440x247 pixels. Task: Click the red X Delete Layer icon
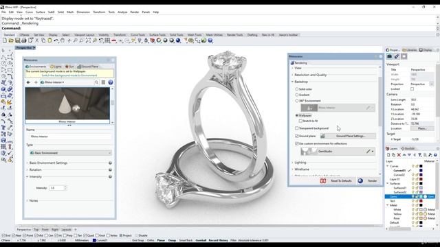[x=399, y=155]
